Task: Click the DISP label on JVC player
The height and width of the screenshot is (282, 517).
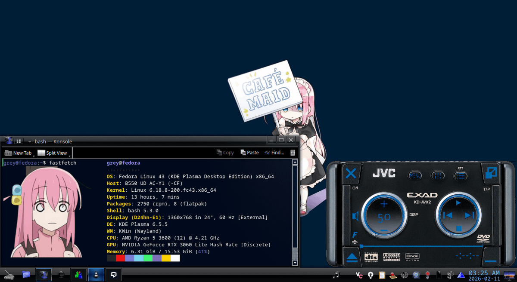Action: [414, 215]
